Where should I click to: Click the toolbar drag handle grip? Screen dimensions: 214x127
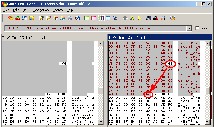(3, 18)
